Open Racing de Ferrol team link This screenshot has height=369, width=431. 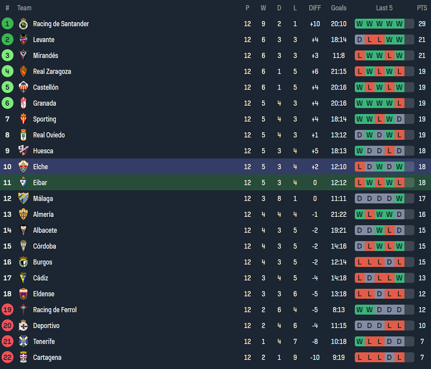[55, 310]
